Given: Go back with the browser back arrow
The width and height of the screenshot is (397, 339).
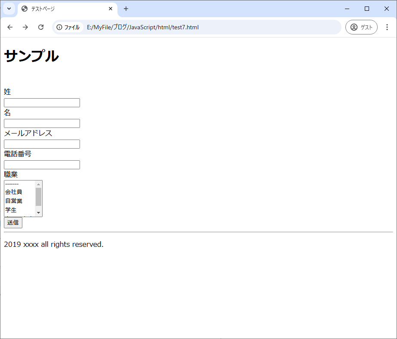Looking at the screenshot, I should coord(10,27).
